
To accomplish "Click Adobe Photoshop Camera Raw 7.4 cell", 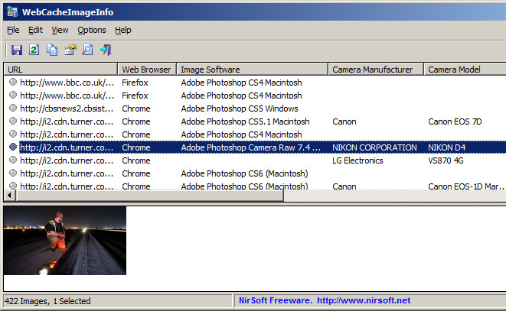I will (x=251, y=147).
